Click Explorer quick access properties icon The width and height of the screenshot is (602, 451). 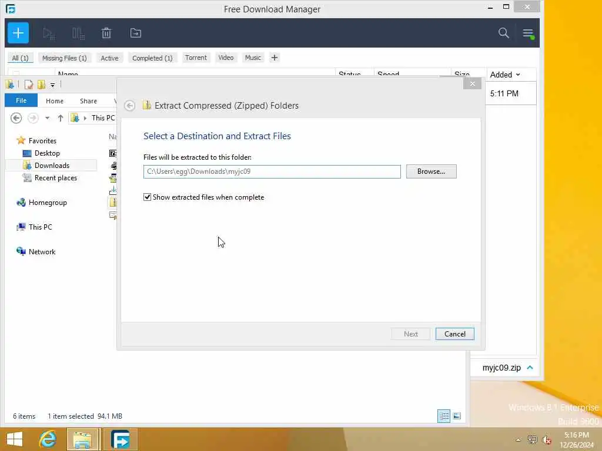[29, 85]
